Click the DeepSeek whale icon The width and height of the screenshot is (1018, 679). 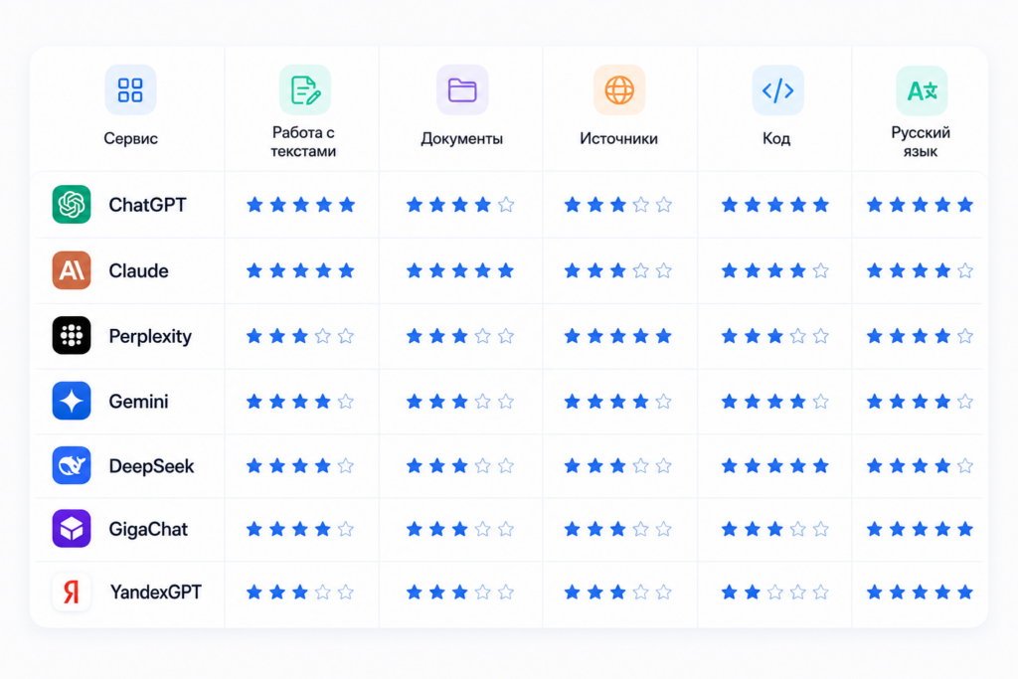pyautogui.click(x=72, y=465)
